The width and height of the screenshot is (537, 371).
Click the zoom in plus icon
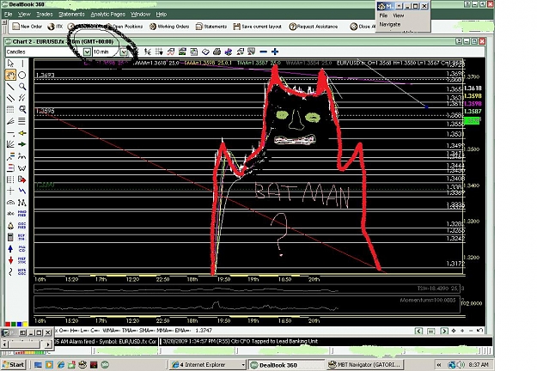tap(275, 52)
